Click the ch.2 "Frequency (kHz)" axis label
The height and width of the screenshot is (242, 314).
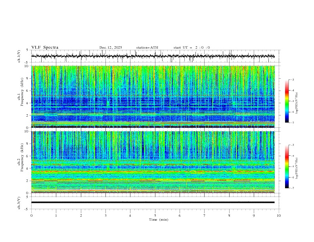22,157
